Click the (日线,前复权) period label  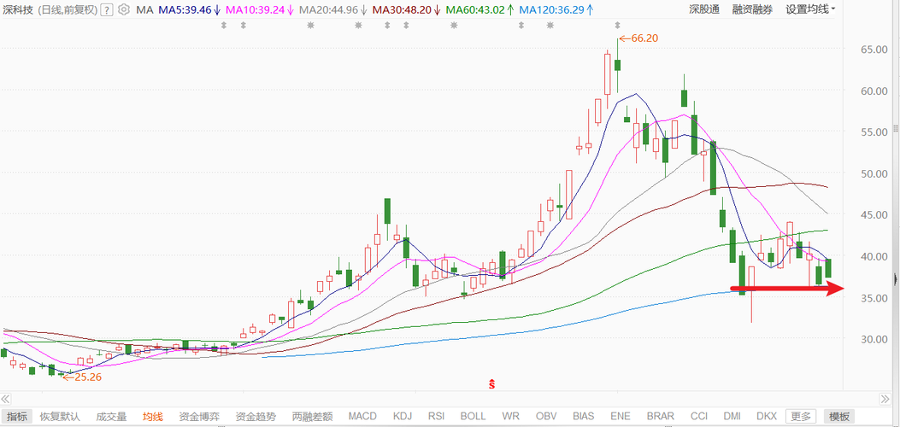click(68, 9)
